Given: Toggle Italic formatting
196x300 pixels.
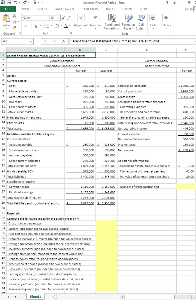Looking at the screenshot, I should click(x=31, y=26).
